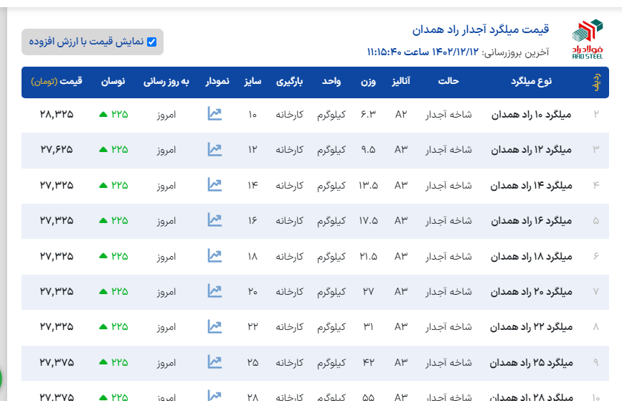This screenshot has height=401, width=622.
Task: Toggle نمایش قیمت با ارزش افزوده checkbox
Action: click(151, 42)
